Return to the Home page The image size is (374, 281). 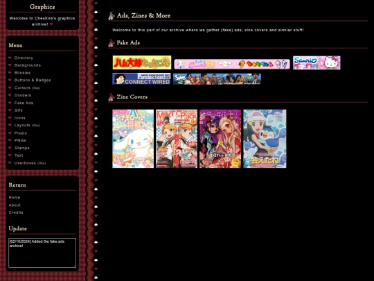click(15, 198)
